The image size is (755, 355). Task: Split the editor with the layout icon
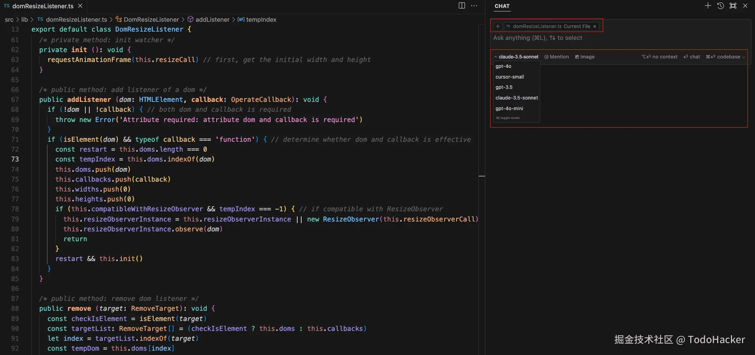pyautogui.click(x=462, y=6)
